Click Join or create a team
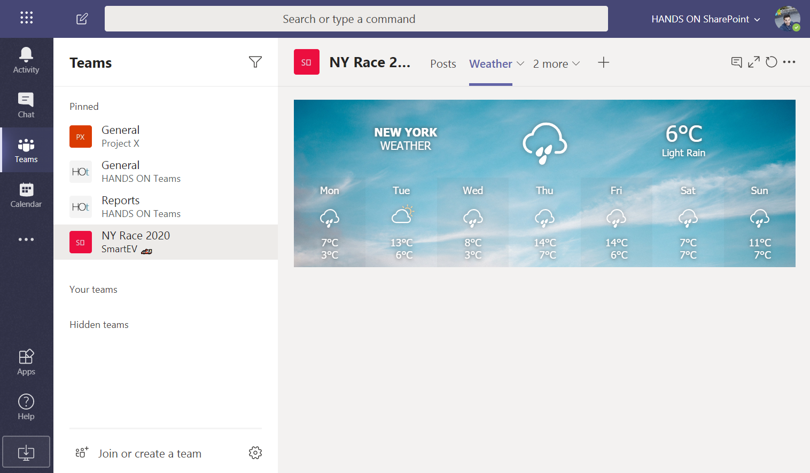This screenshot has height=473, width=810. 150,453
